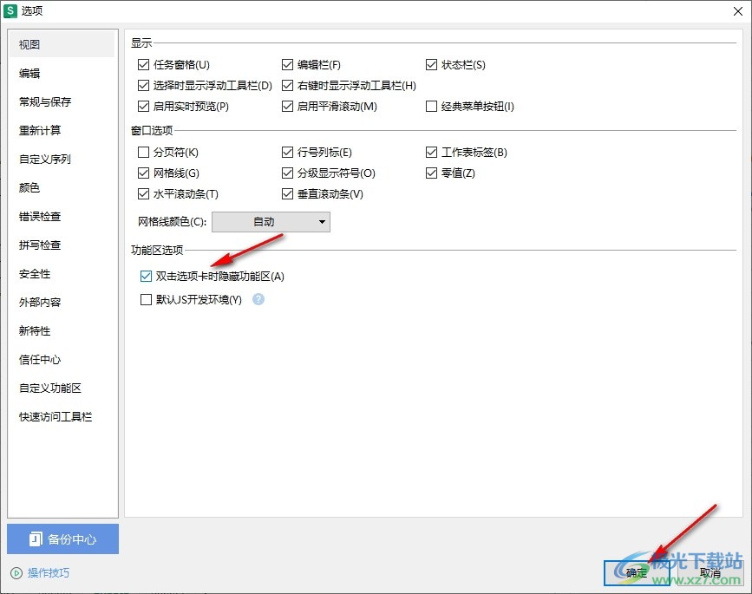Uncheck 编辑栏(F) option
752x594 pixels.
(287, 65)
